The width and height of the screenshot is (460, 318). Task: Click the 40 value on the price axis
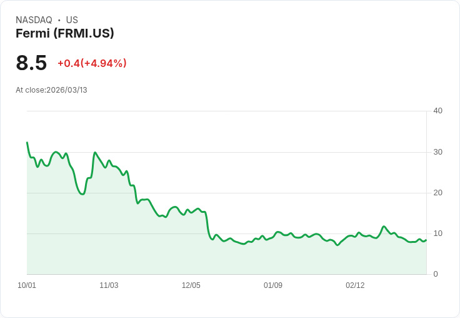[x=437, y=111]
